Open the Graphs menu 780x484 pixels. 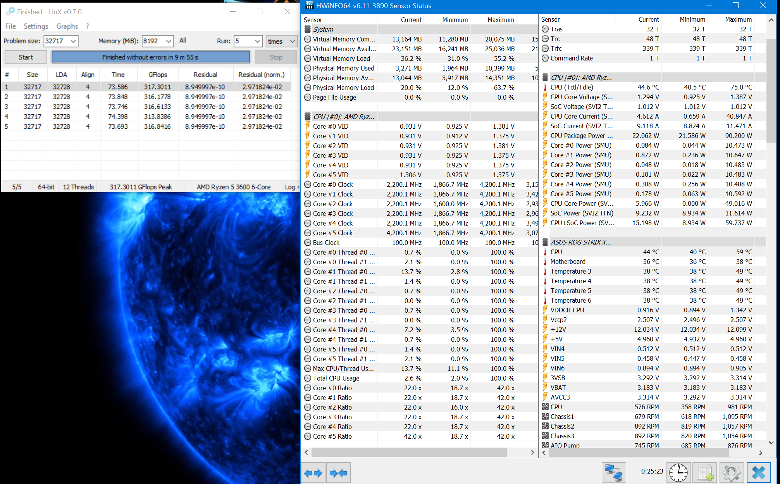pos(67,26)
